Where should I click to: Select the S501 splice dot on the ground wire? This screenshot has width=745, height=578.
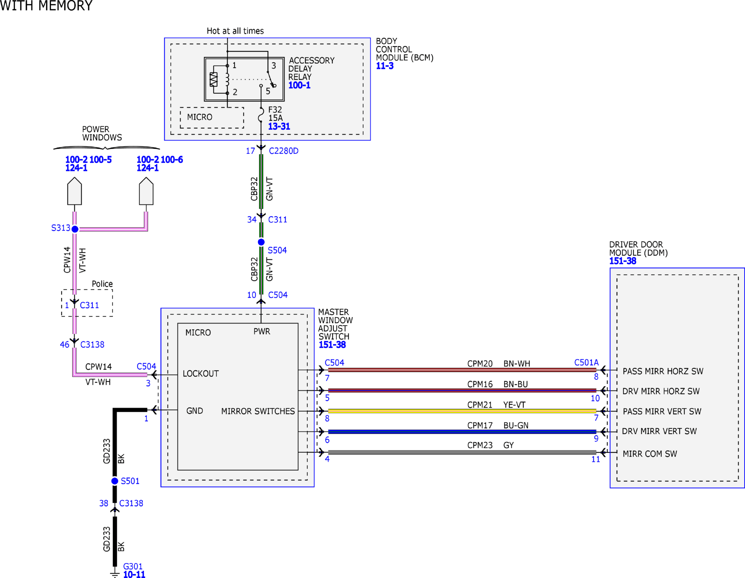coord(115,481)
